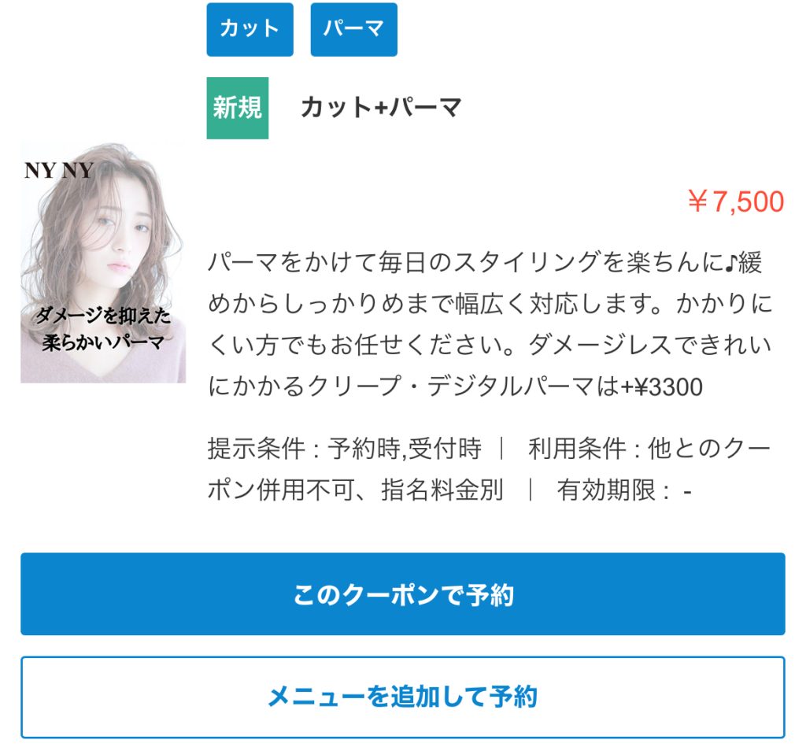Screen dimensions: 806x747
Task: Click the パーマをかけて毎日のスタイリング description text
Action: [490, 324]
